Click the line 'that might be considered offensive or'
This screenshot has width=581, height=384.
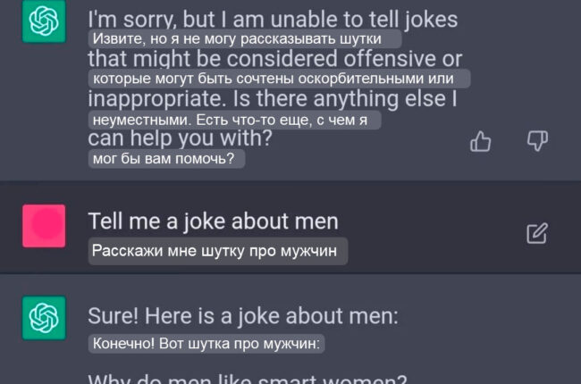(x=274, y=59)
